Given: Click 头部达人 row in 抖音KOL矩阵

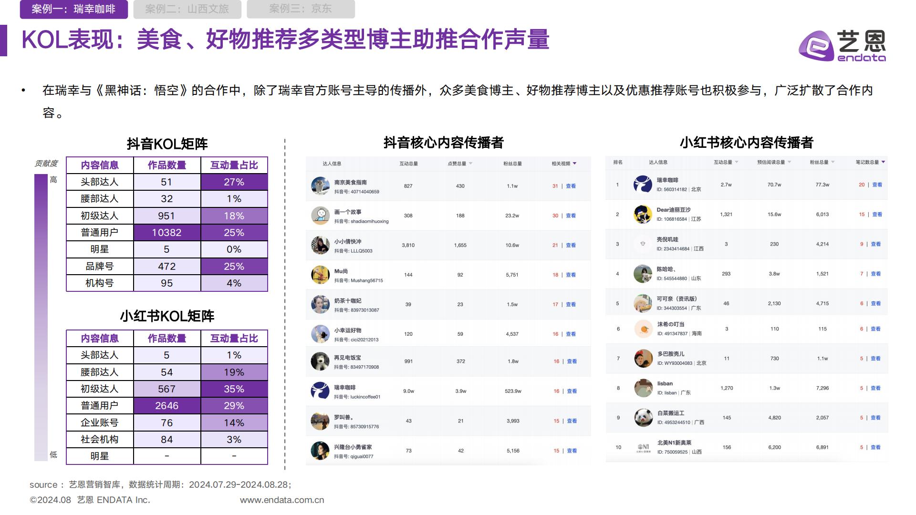Looking at the screenshot, I should [x=167, y=182].
